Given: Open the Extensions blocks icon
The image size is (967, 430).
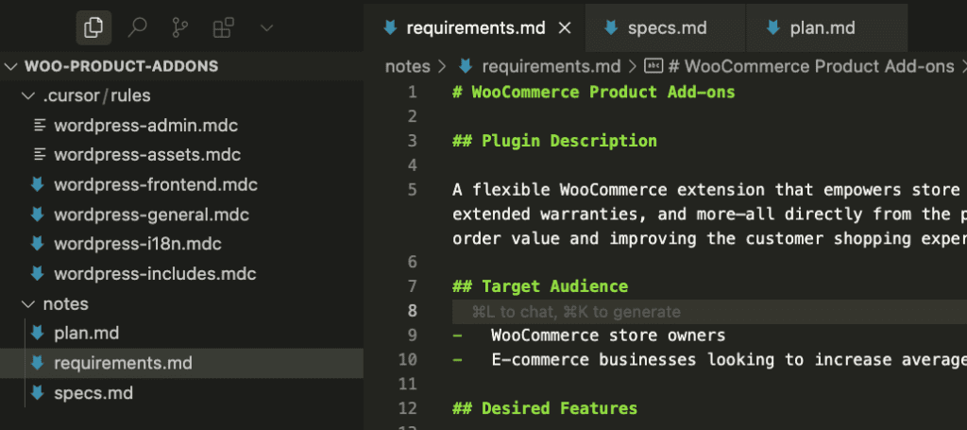Looking at the screenshot, I should 223,27.
